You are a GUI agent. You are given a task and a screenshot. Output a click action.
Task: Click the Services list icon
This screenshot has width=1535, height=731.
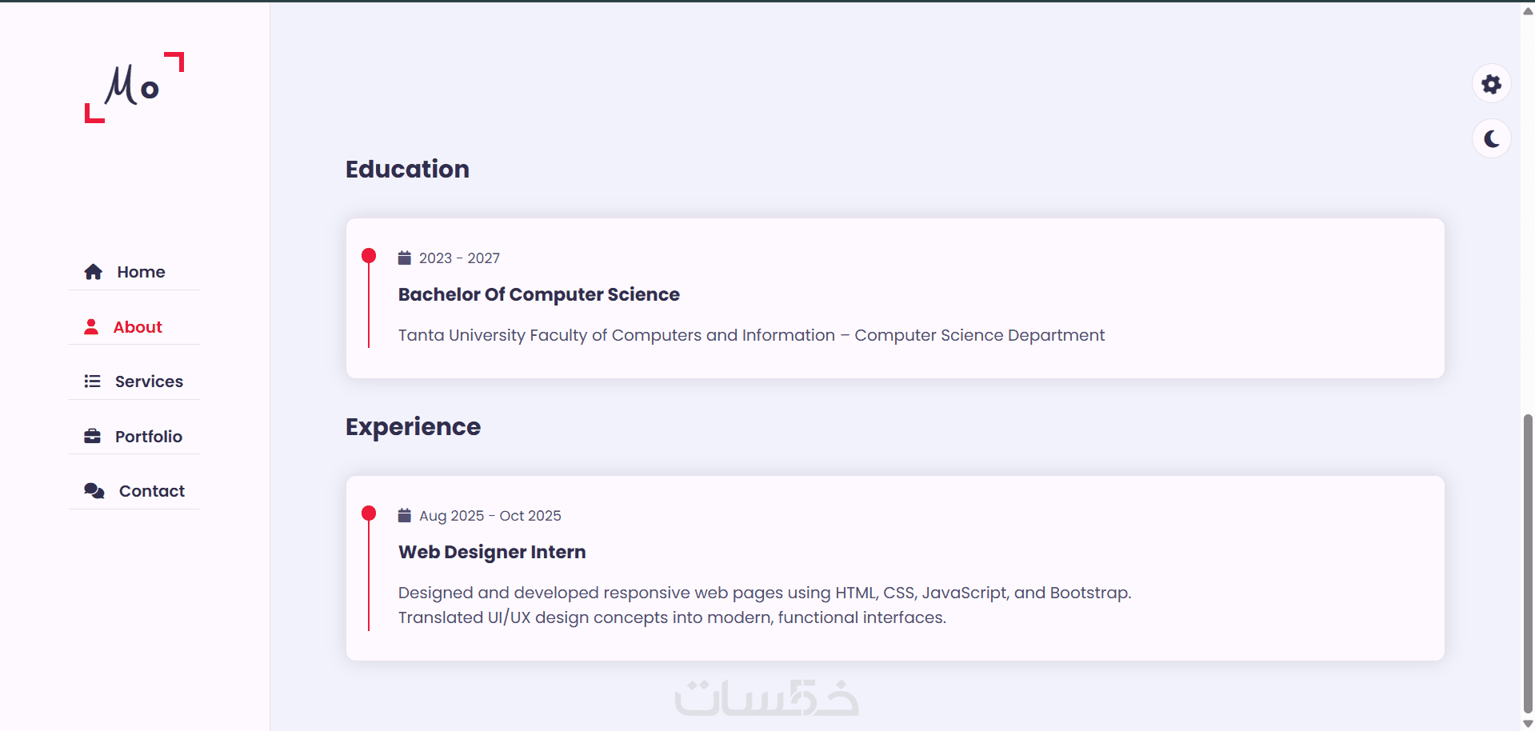click(92, 381)
